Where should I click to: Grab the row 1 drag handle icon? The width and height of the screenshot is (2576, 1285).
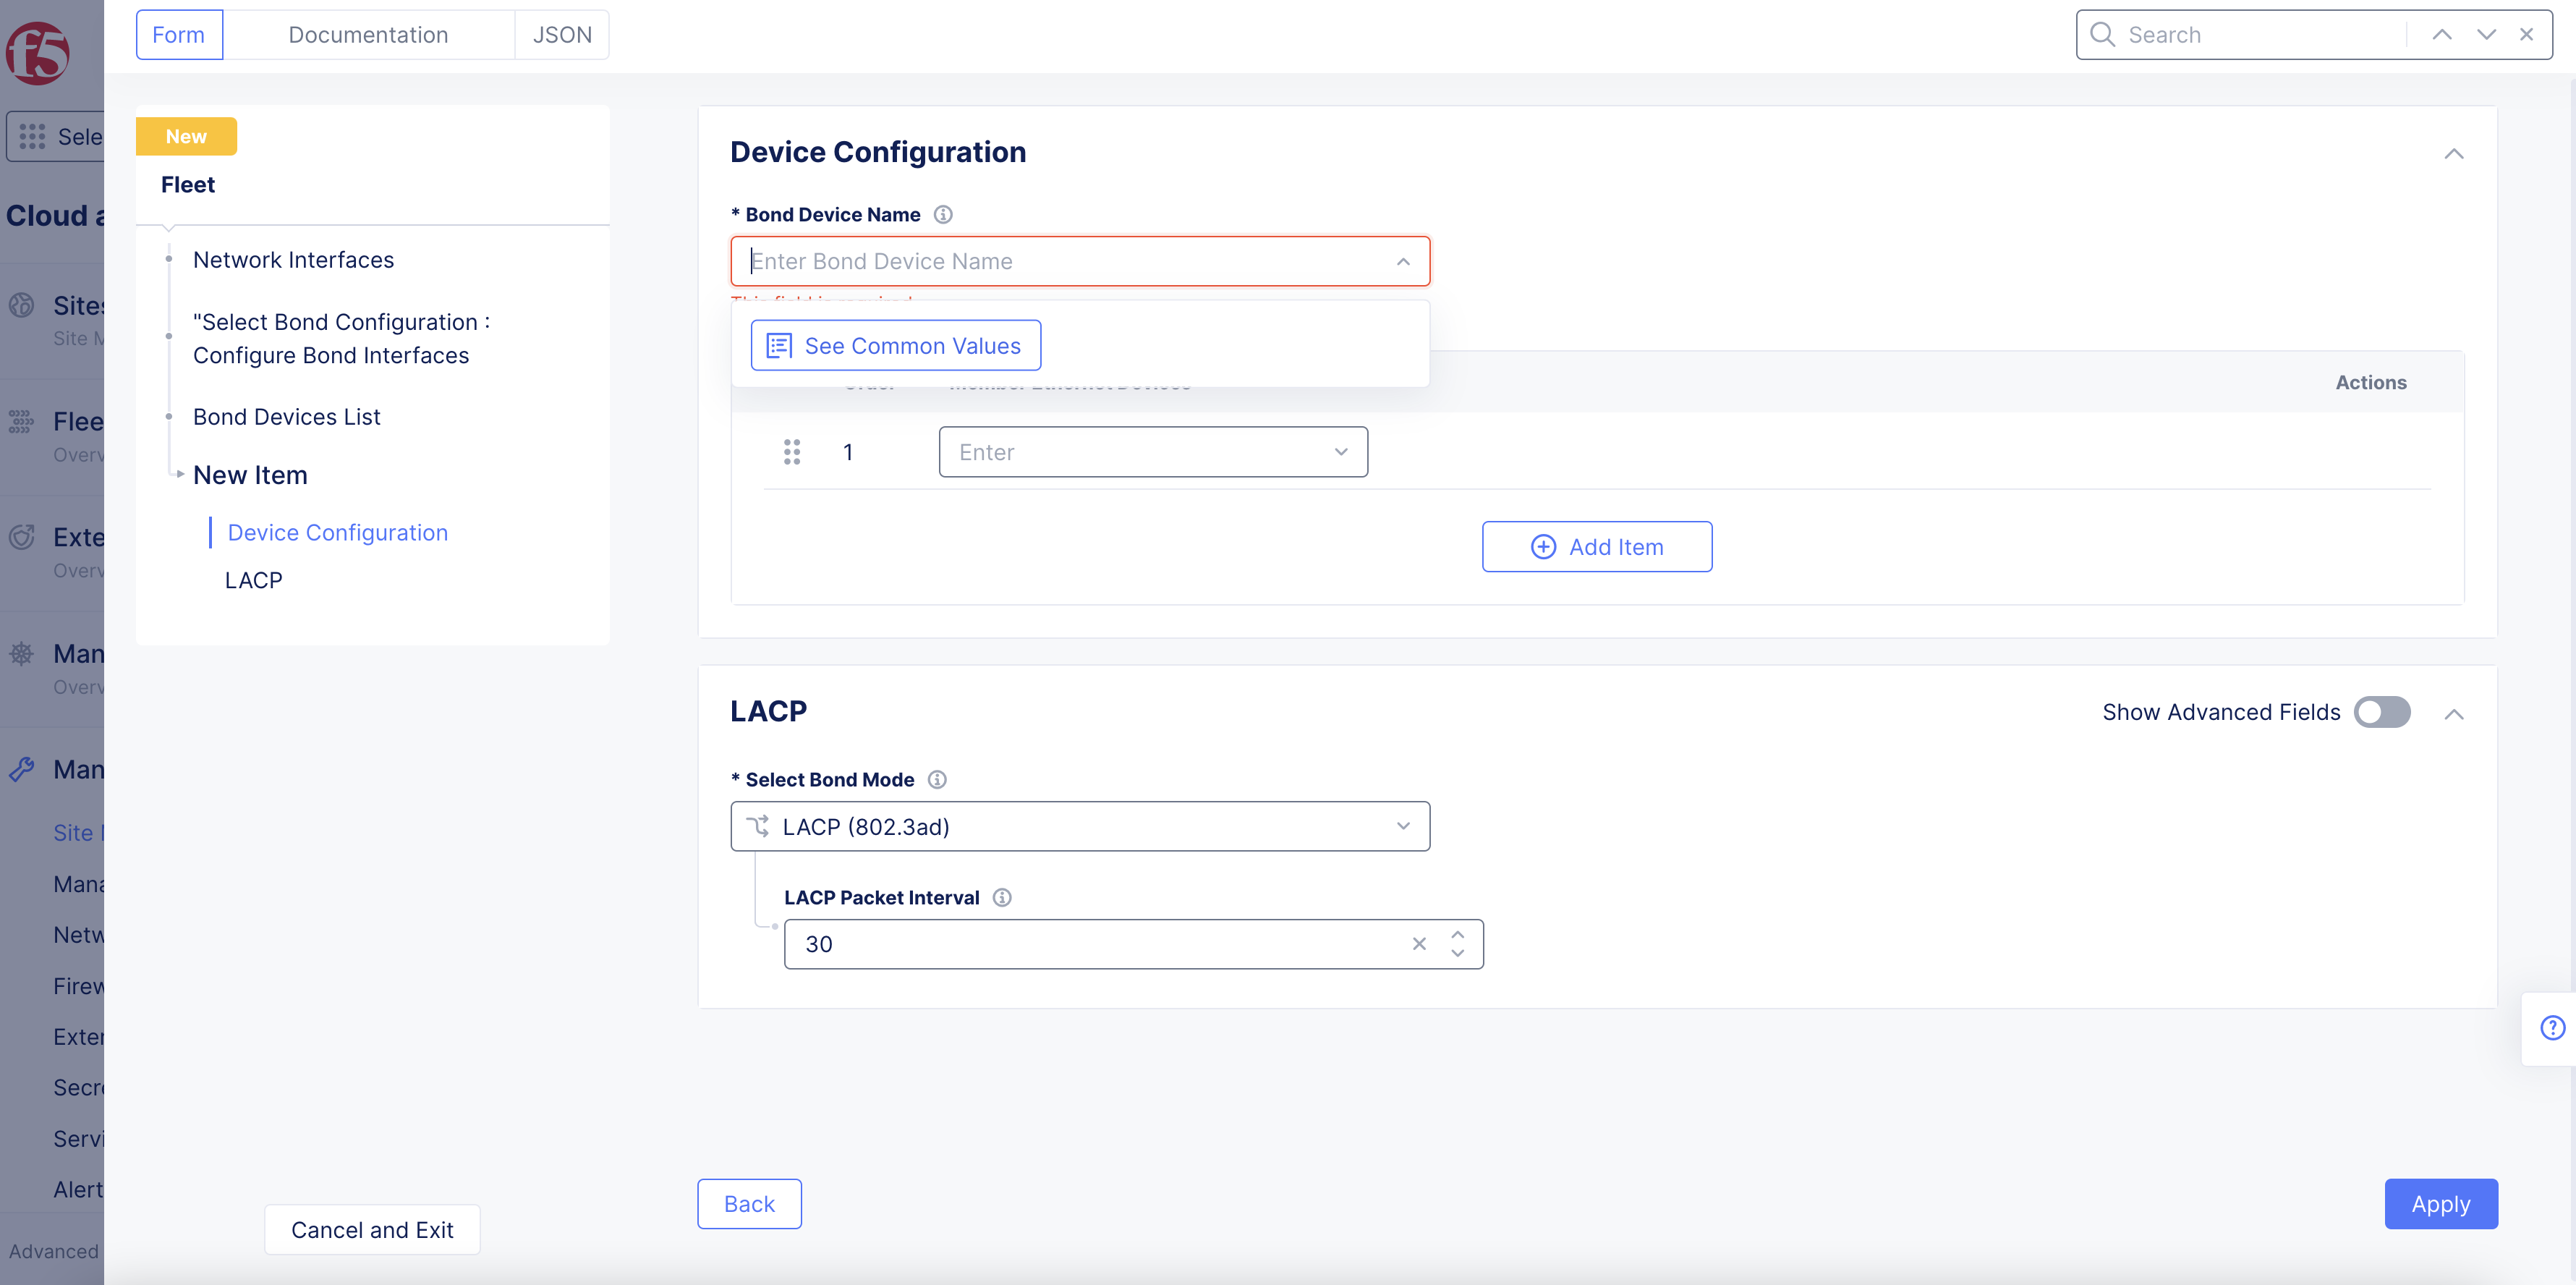[792, 452]
